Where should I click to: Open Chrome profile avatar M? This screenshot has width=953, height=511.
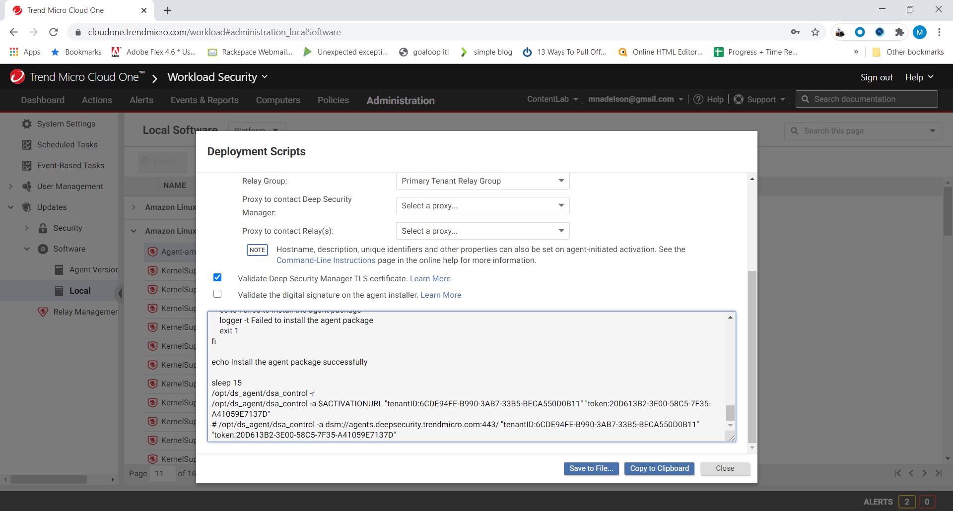pos(920,32)
